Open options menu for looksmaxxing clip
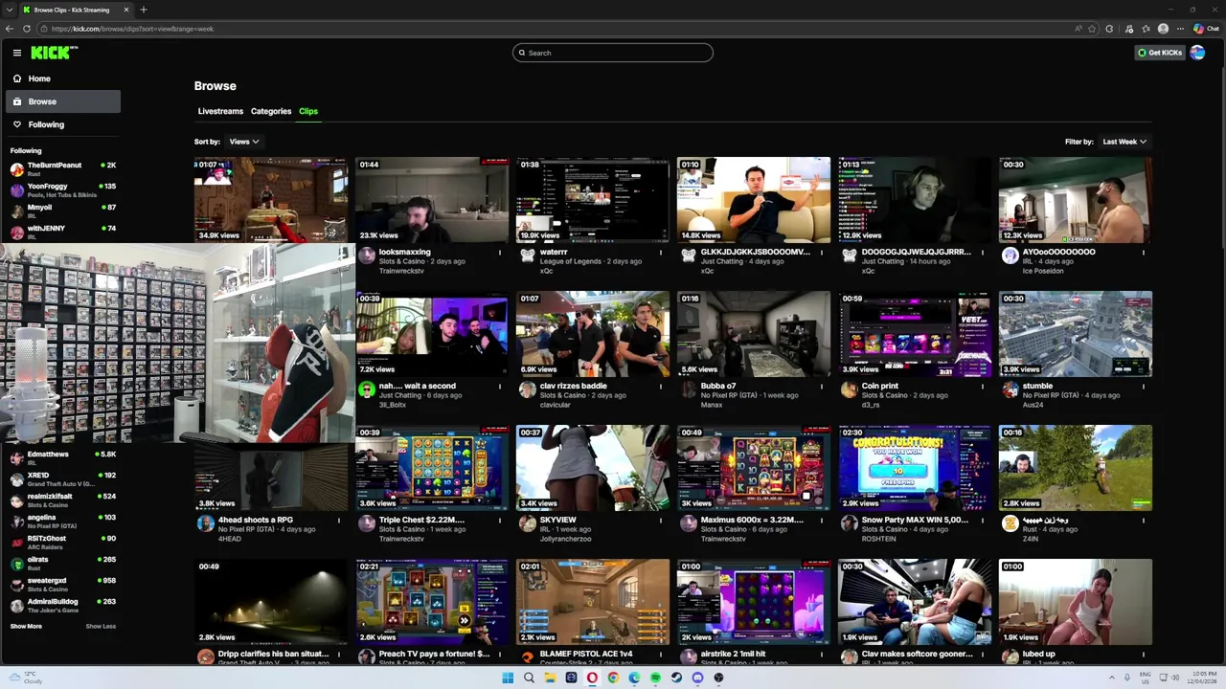The image size is (1226, 689). click(x=500, y=253)
